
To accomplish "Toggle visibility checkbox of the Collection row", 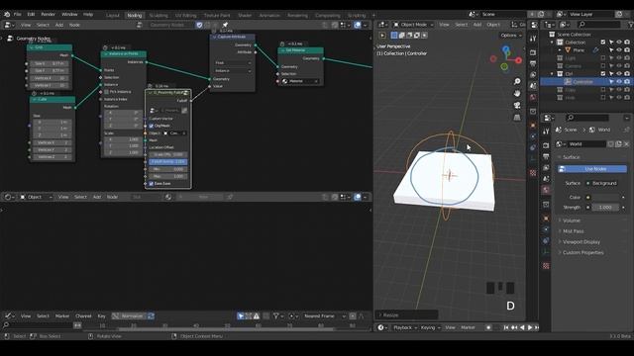I will click(x=603, y=42).
